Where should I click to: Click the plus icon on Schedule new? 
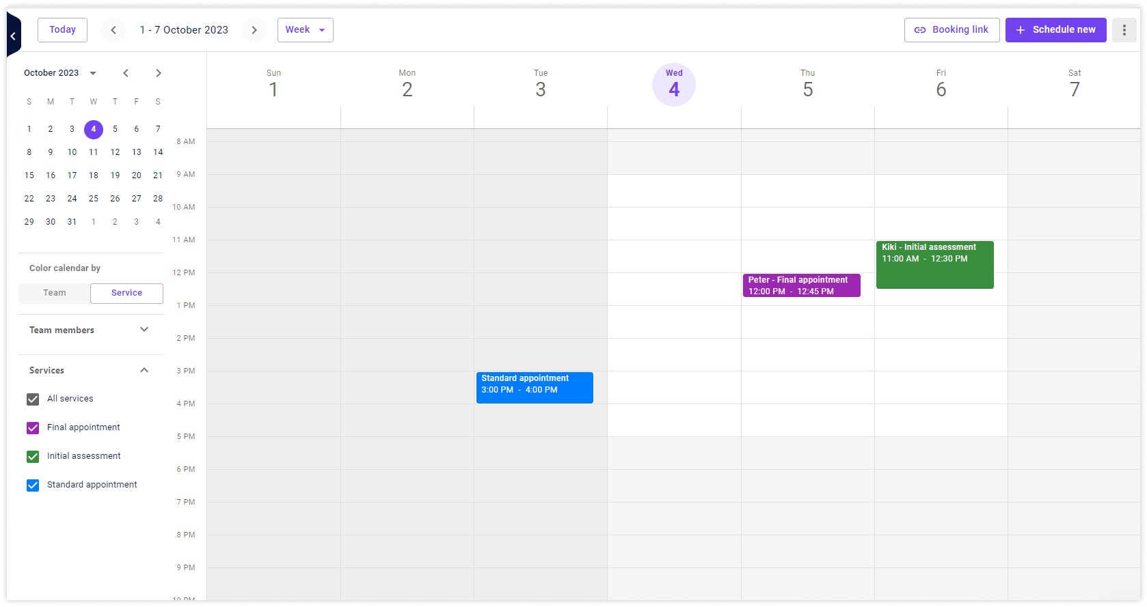pyautogui.click(x=1020, y=29)
